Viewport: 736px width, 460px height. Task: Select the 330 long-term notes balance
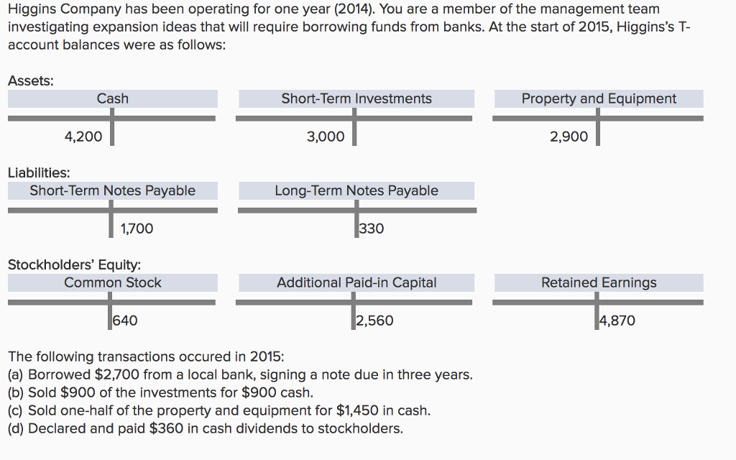372,229
